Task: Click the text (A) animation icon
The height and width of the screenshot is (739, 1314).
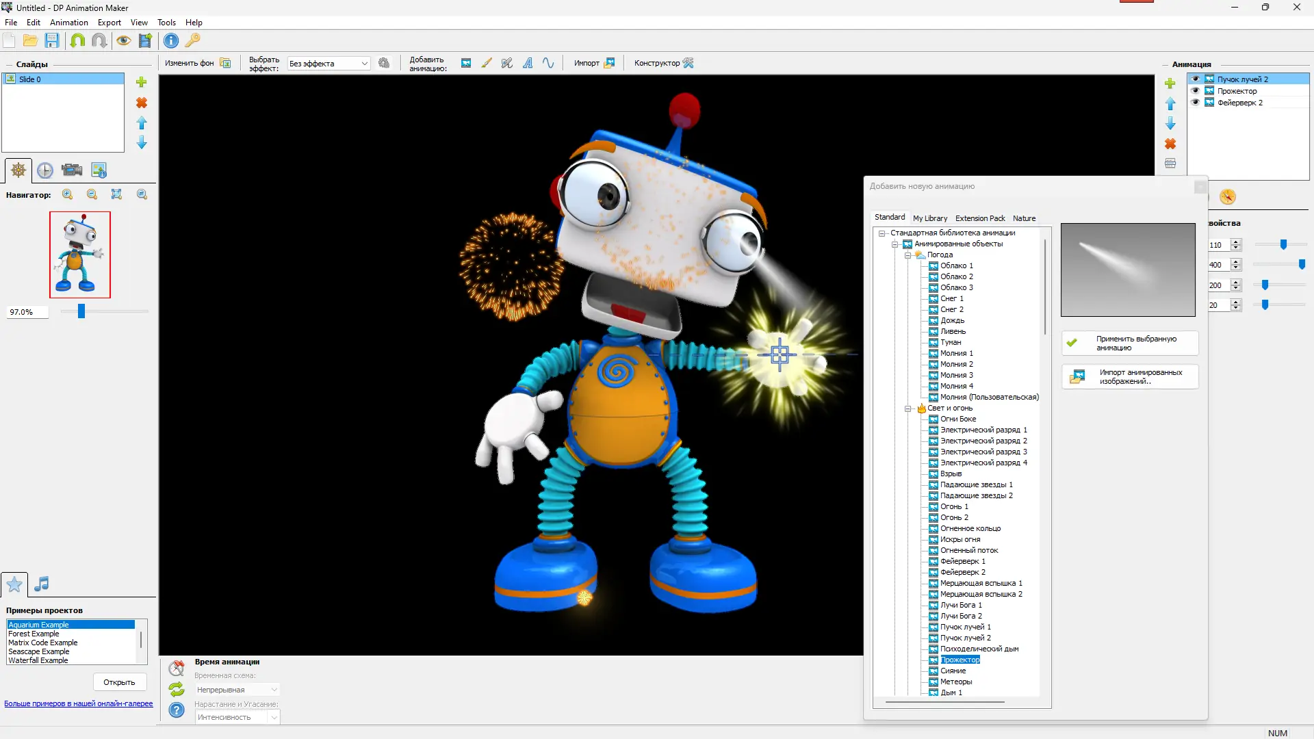Action: pos(528,62)
